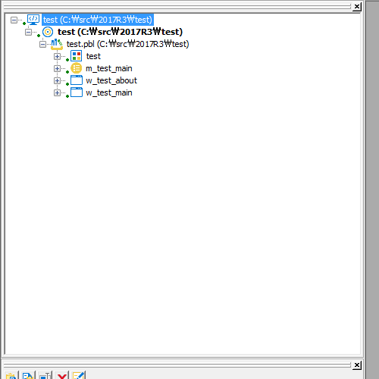
Task: Click the workspace monitor icon
Action: point(33,20)
